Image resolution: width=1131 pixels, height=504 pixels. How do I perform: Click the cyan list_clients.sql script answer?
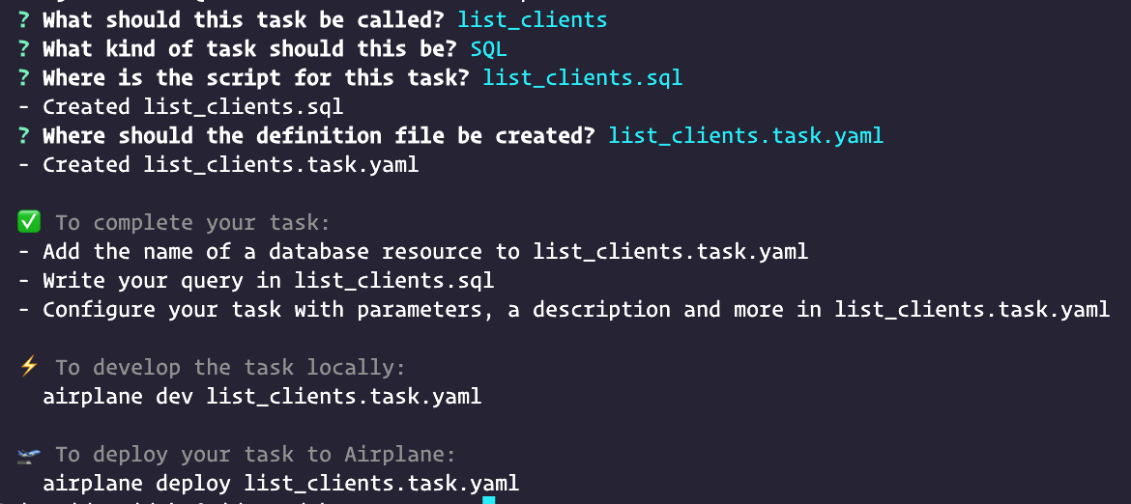pyautogui.click(x=582, y=78)
